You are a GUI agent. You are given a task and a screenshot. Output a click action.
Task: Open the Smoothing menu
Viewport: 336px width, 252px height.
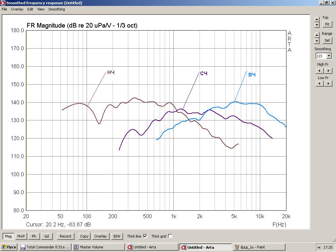tap(56, 9)
